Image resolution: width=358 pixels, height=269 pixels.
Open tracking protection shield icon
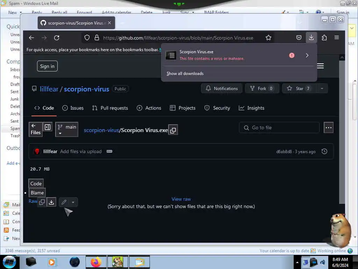tap(87, 38)
